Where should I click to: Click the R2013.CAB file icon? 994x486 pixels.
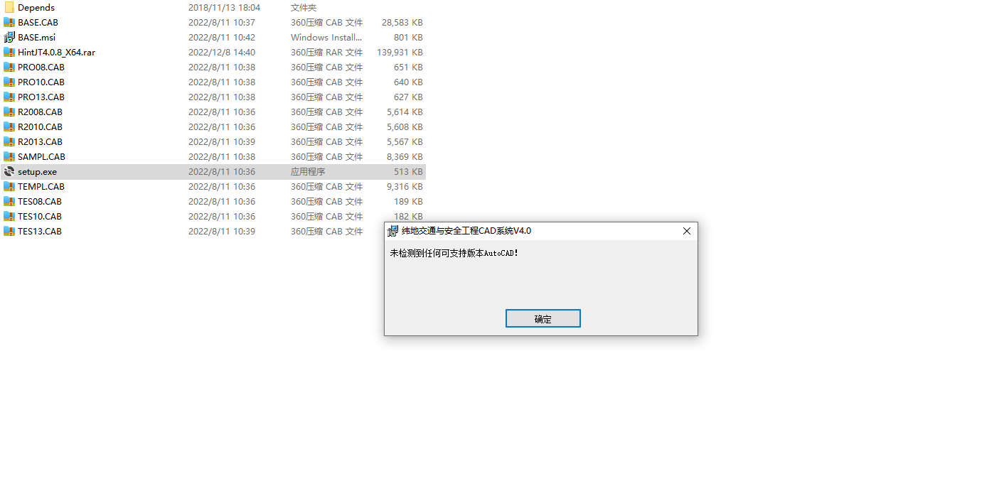(9, 141)
